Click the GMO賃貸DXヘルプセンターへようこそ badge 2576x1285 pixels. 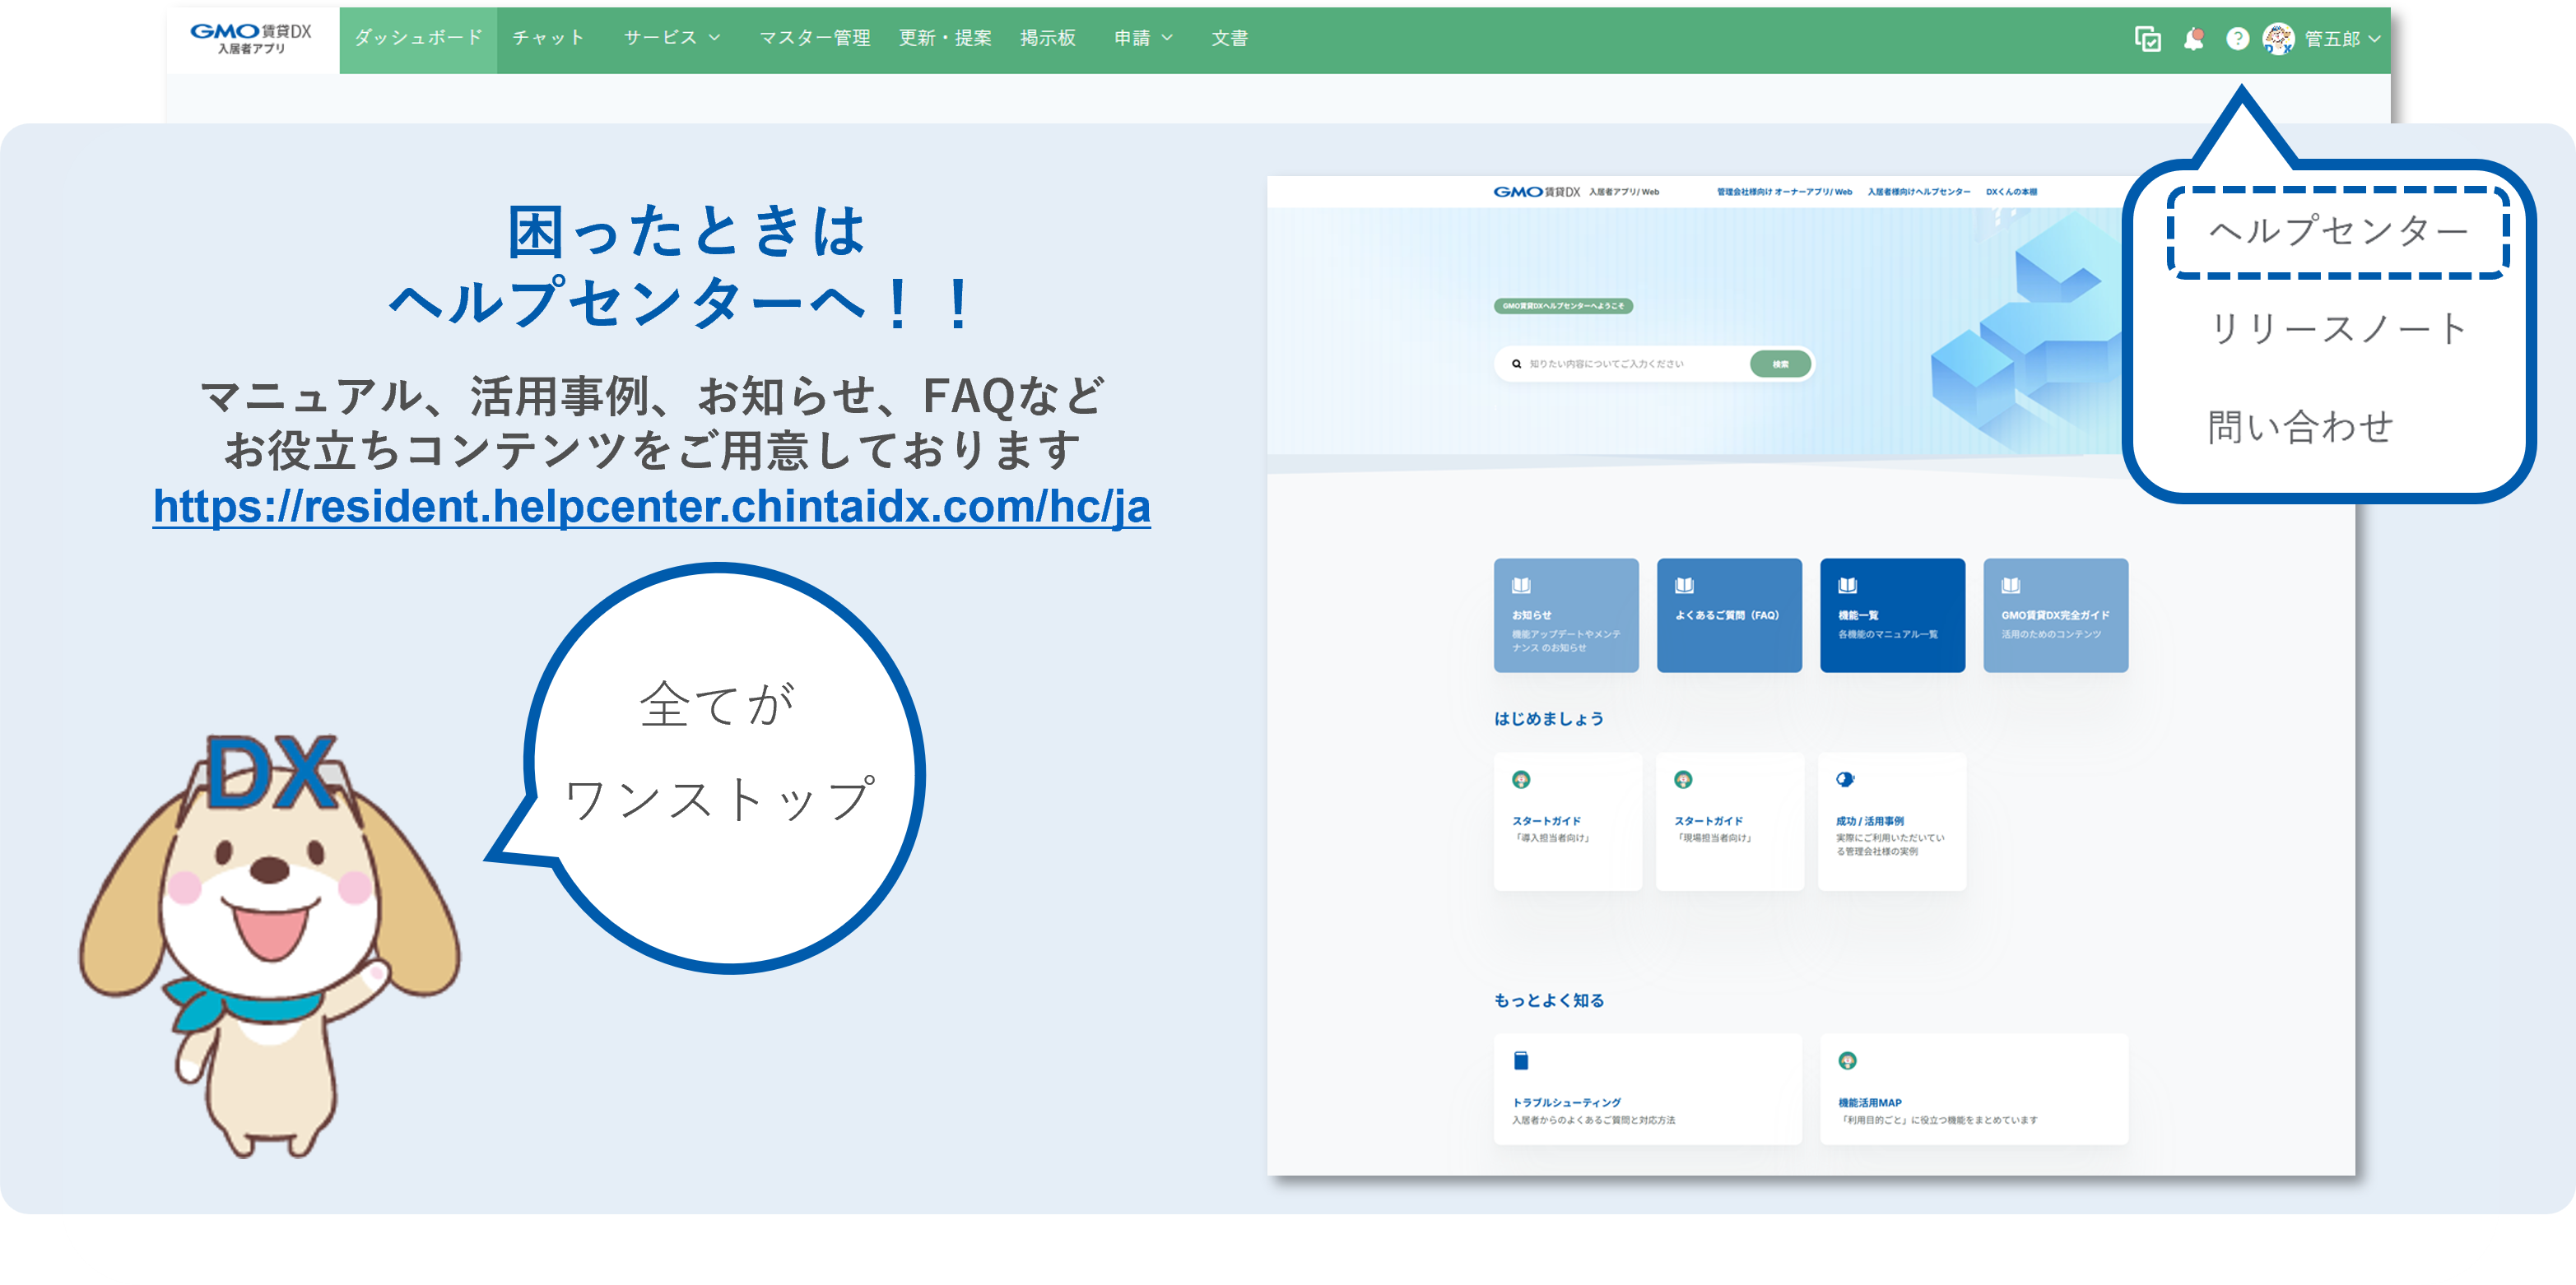[1563, 306]
